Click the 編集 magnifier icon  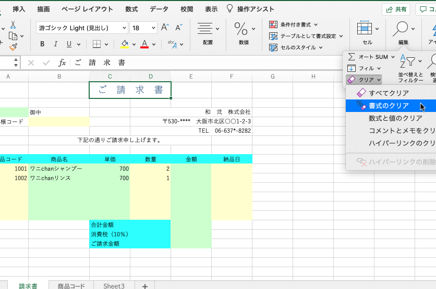coord(400,29)
